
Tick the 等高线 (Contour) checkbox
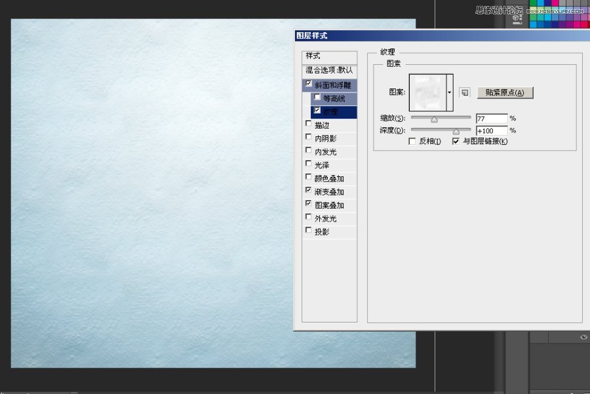coord(317,98)
